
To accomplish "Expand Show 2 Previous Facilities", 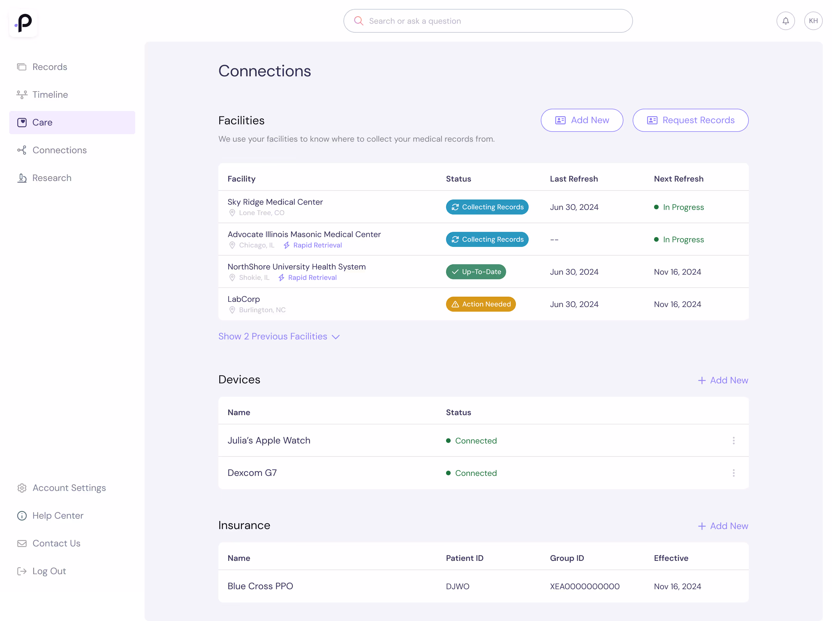I will click(x=273, y=337).
